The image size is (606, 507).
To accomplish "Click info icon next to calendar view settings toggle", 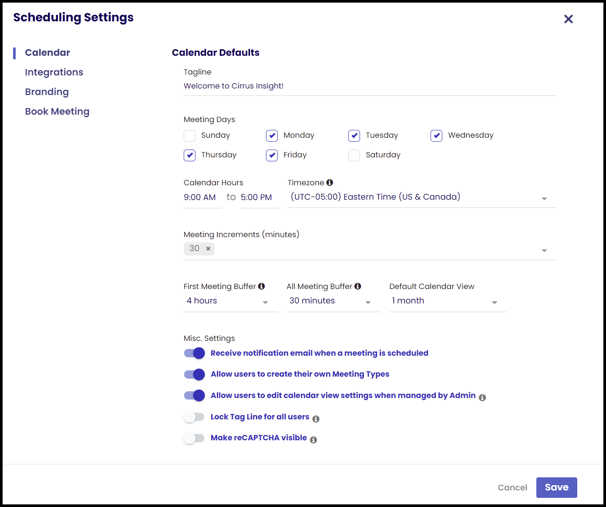I will pos(482,398).
